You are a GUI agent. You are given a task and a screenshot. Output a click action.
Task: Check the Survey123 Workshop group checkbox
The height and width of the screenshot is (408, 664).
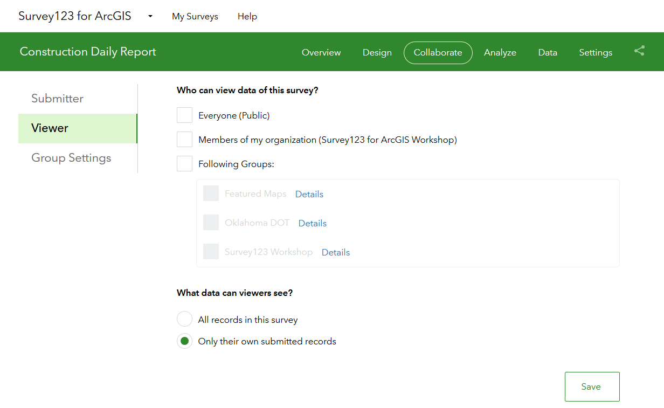[211, 252]
